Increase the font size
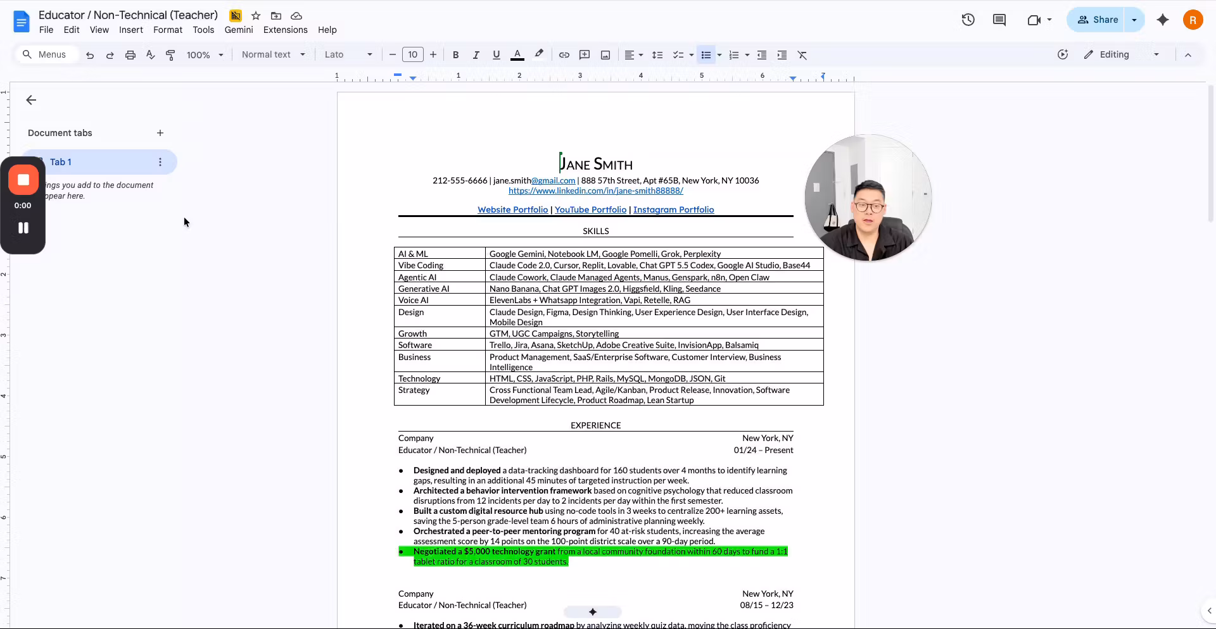 (x=433, y=55)
